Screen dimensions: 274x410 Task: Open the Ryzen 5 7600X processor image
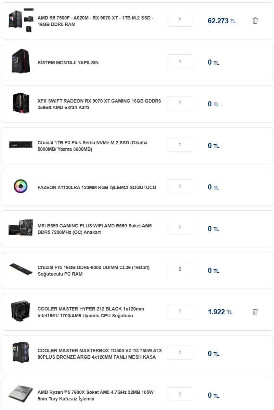coord(21,395)
